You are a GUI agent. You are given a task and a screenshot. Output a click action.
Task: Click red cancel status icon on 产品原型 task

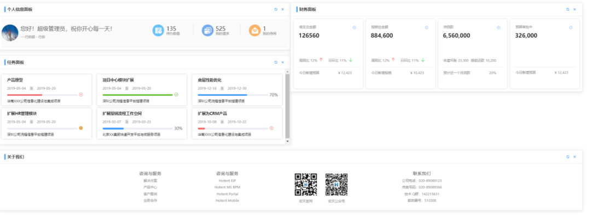(x=81, y=95)
